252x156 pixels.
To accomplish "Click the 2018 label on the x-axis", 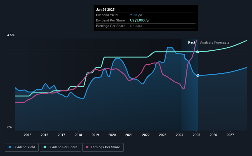I will coord(78,135).
